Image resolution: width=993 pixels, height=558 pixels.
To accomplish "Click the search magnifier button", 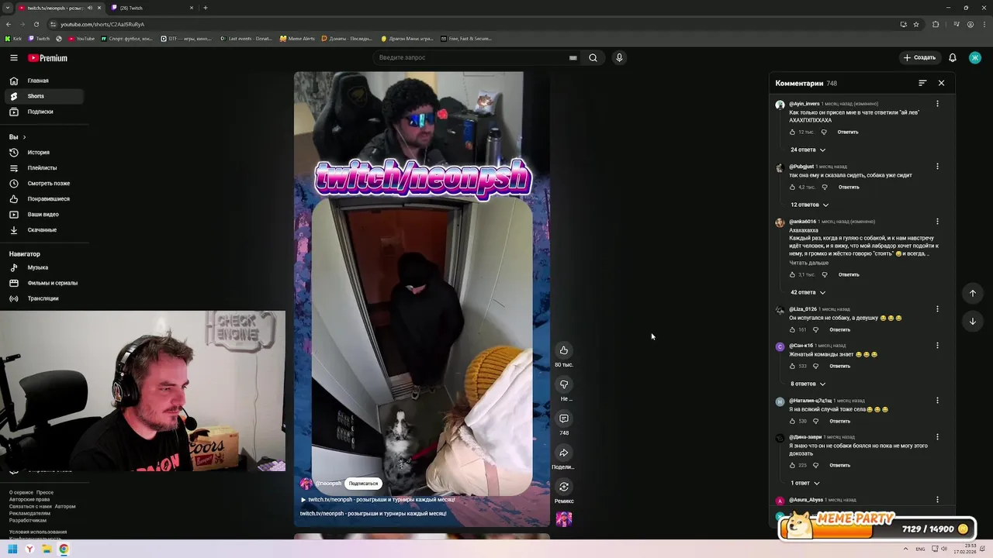I will coord(593,57).
